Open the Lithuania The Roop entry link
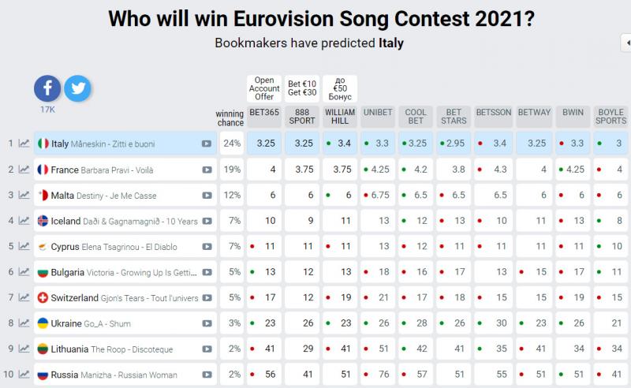The image size is (631, 388). click(111, 349)
